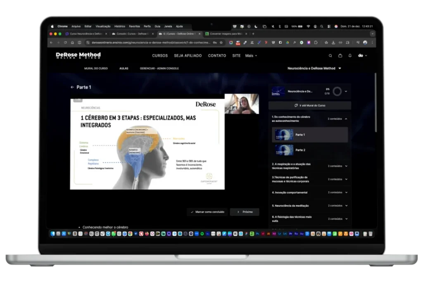Click the lesson video slide area

(x=147, y=144)
